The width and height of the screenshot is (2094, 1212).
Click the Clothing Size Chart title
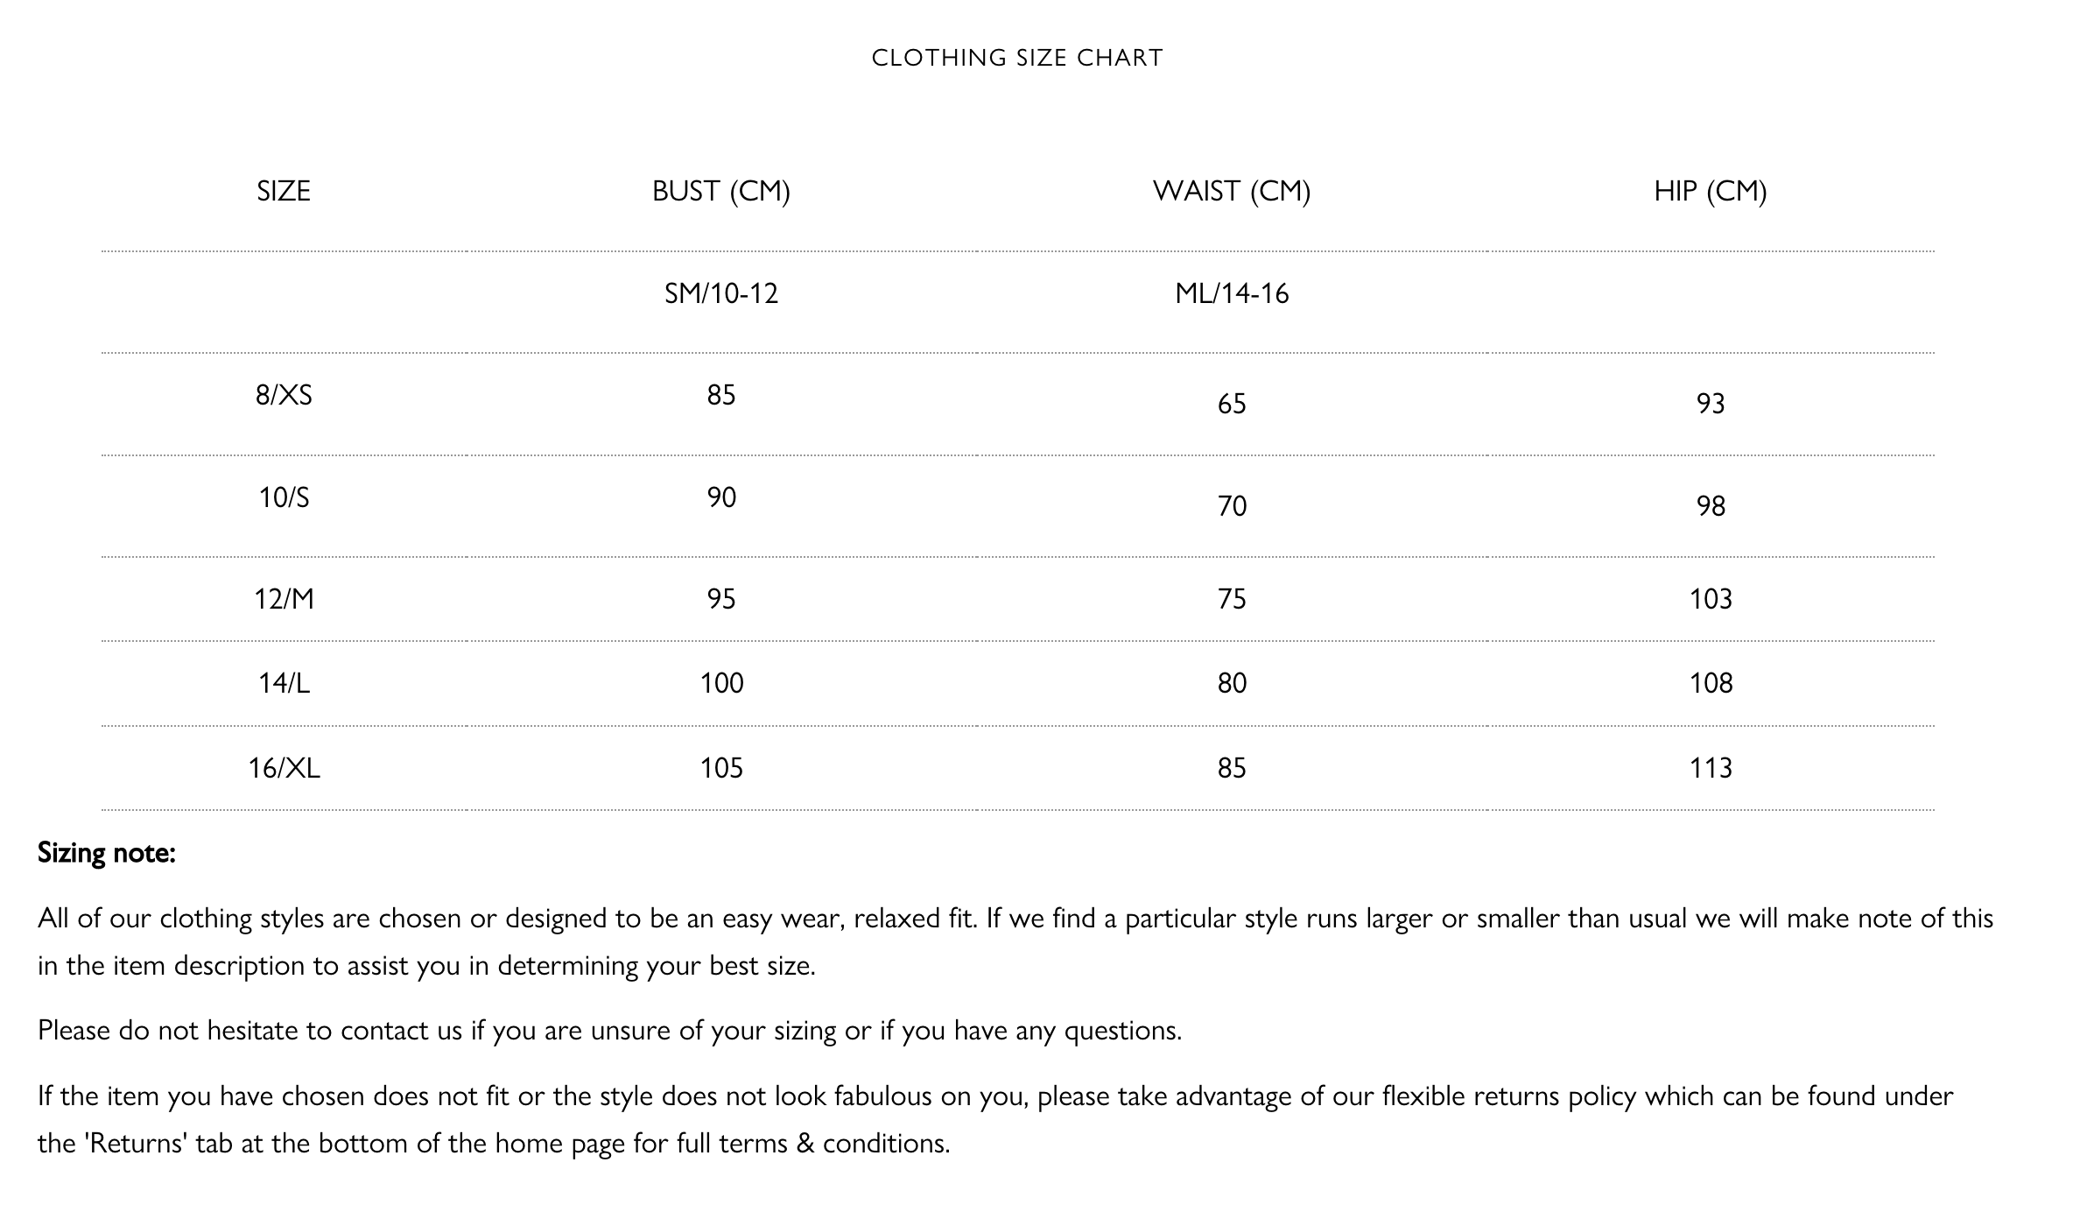pos(1017,58)
